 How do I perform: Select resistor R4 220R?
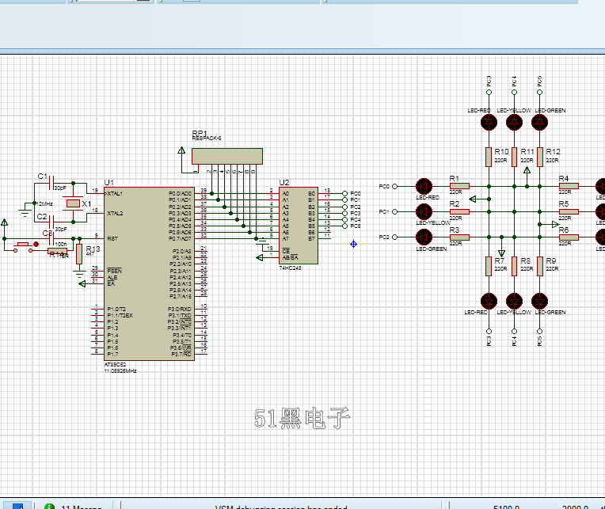569,186
